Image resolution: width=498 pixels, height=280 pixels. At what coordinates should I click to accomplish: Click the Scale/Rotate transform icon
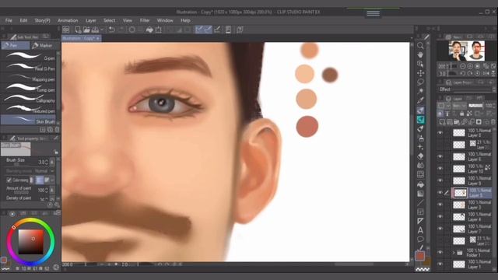click(158, 30)
